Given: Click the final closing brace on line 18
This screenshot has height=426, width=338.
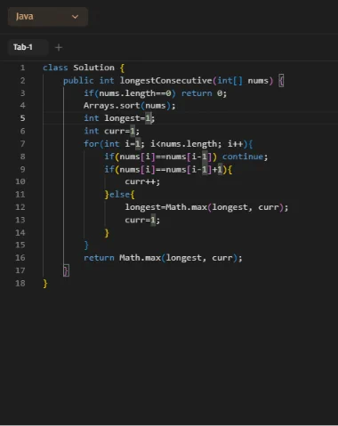Looking at the screenshot, I should point(45,284).
